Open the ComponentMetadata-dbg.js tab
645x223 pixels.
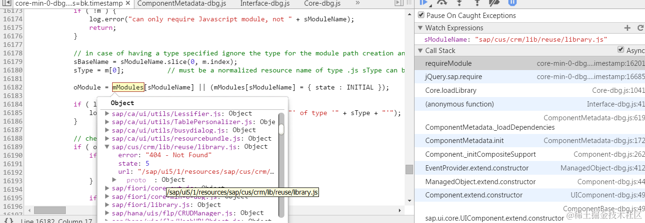[181, 3]
